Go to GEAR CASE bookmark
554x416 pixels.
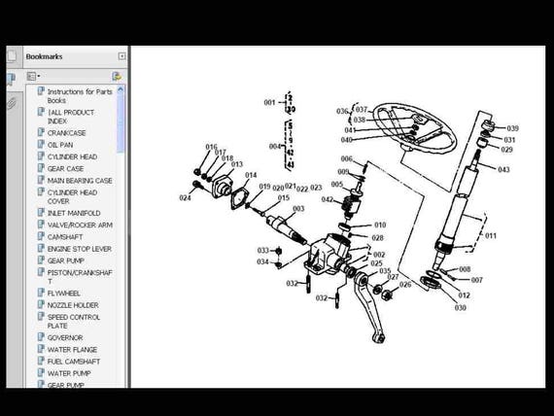pos(65,168)
